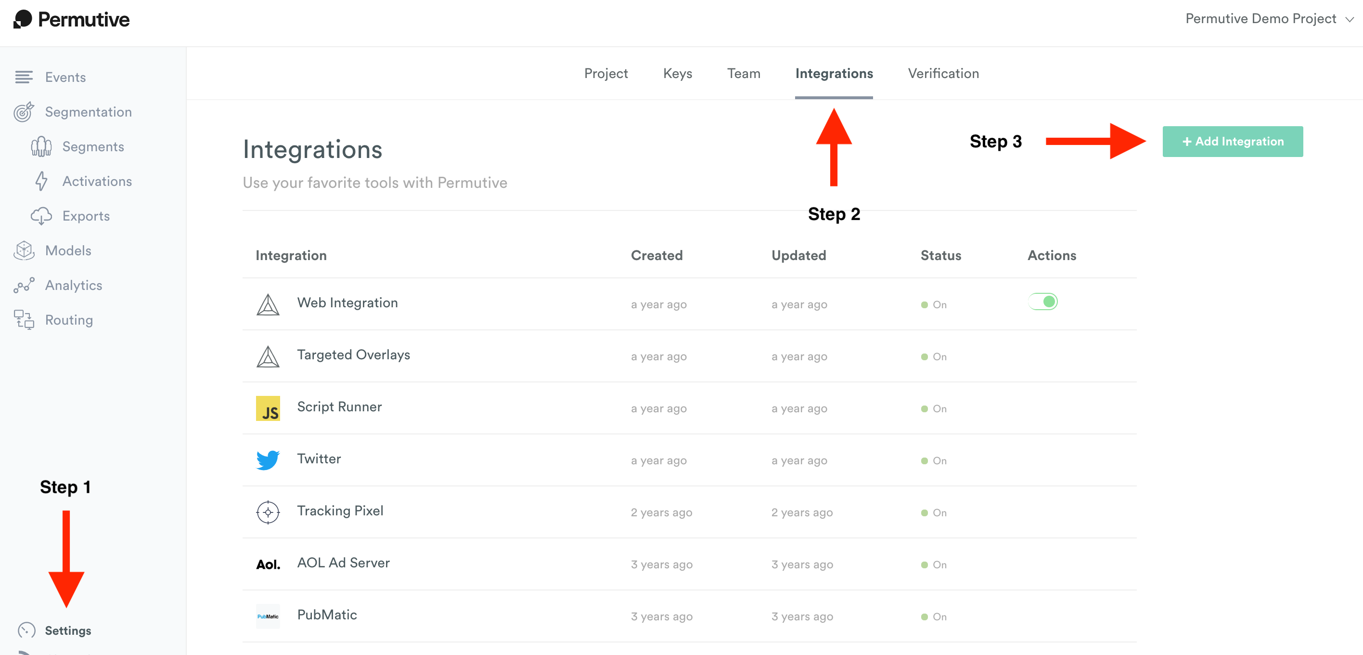Switch to the Keys tab
Image resolution: width=1363 pixels, height=655 pixels.
(677, 74)
